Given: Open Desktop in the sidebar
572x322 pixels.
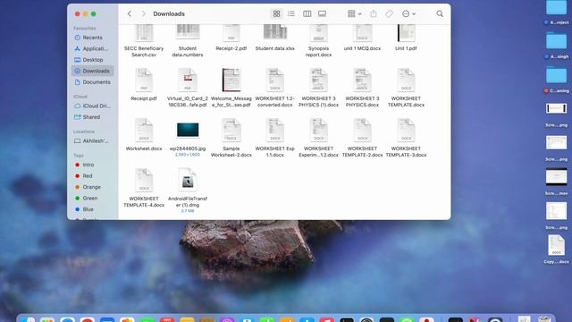Looking at the screenshot, I should pos(93,60).
